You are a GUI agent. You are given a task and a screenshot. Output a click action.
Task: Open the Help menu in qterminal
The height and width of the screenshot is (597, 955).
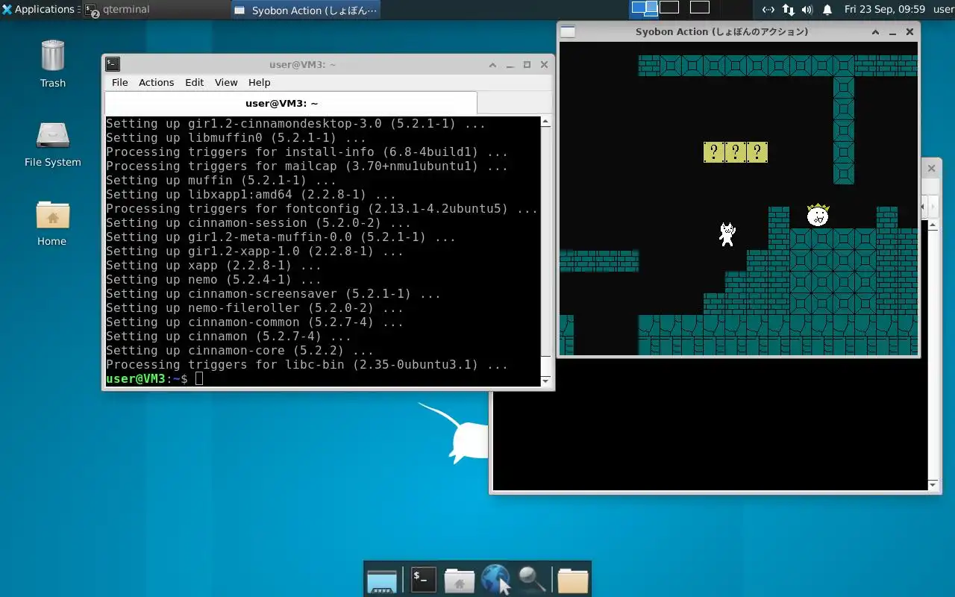click(x=259, y=82)
